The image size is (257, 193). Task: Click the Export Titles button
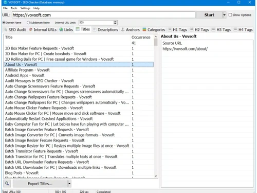[40, 184]
